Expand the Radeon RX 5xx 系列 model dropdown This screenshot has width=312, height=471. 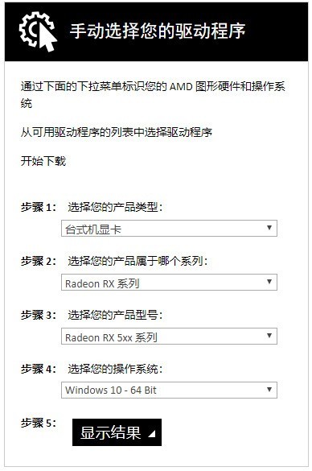(169, 336)
